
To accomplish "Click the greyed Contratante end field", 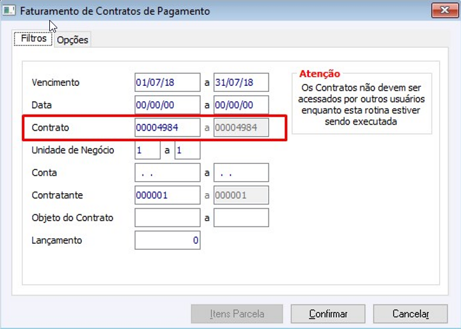I will 241,195.
